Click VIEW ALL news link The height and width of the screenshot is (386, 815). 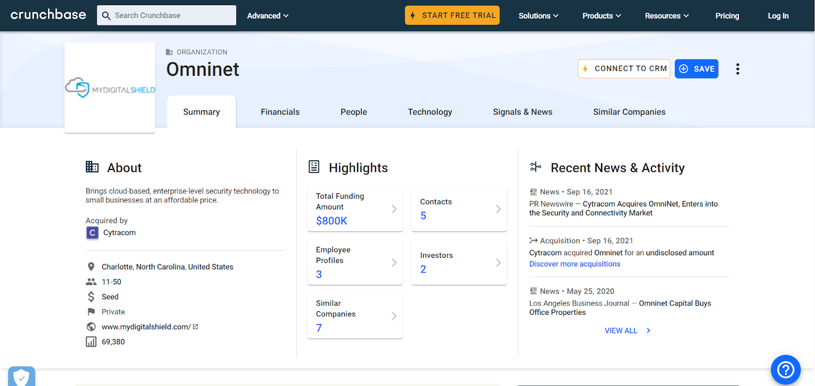[621, 331]
